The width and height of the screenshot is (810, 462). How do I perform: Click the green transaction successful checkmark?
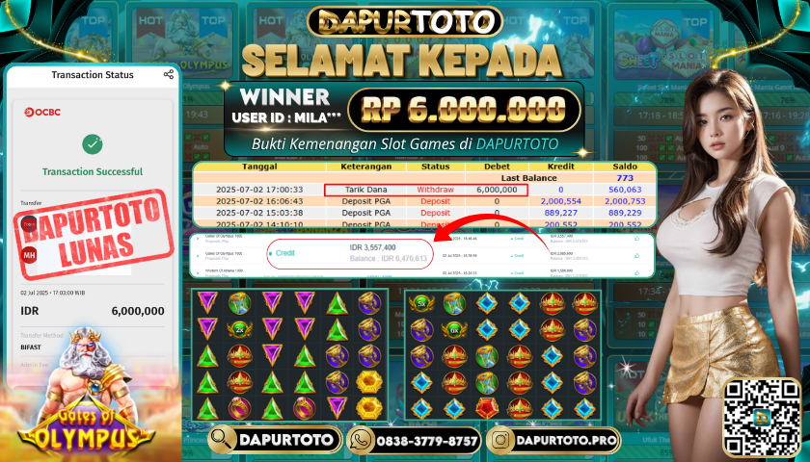pos(93,144)
